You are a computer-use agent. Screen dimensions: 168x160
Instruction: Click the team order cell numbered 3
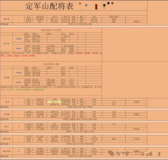(19, 114)
